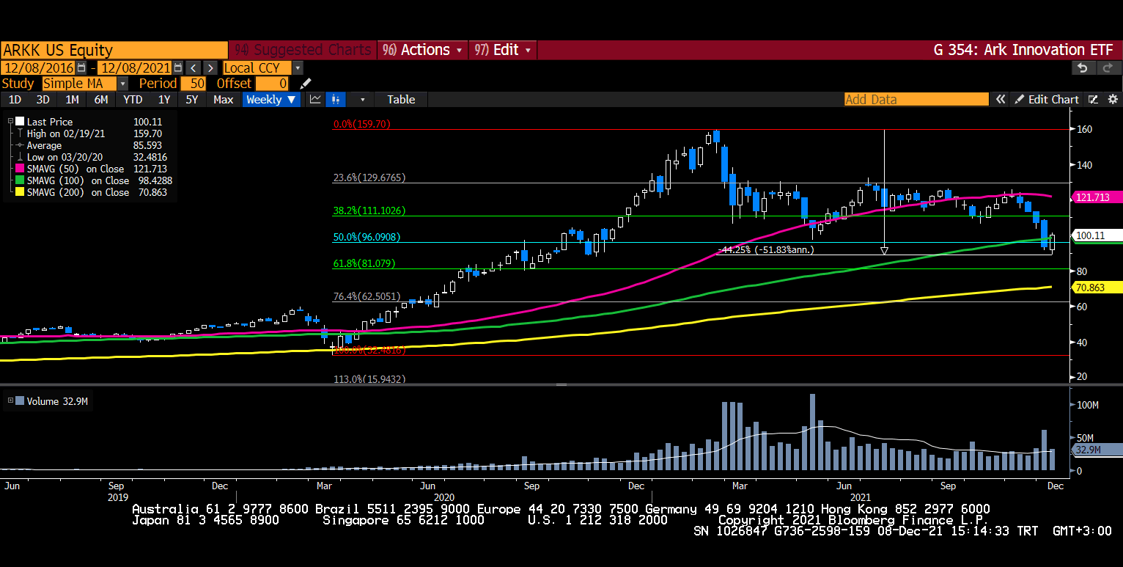
Task: Click the -44.25% (-51.83%ann.) measurement label
Action: tap(766, 249)
